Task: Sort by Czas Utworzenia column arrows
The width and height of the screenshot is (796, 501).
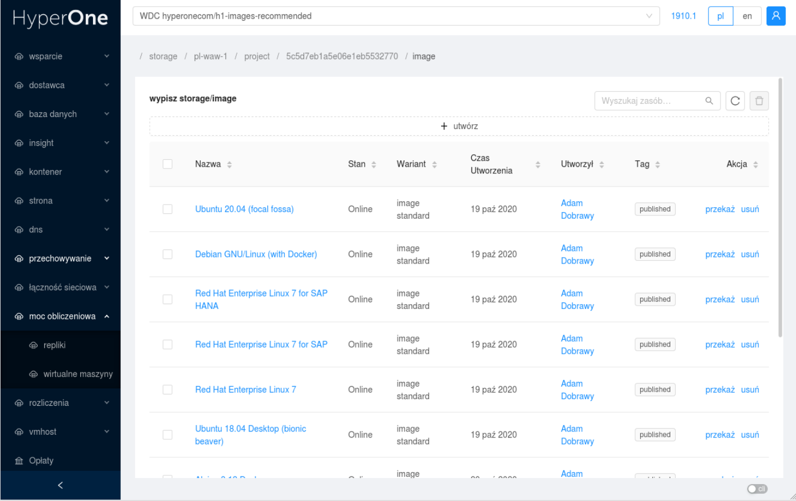Action: pos(537,164)
